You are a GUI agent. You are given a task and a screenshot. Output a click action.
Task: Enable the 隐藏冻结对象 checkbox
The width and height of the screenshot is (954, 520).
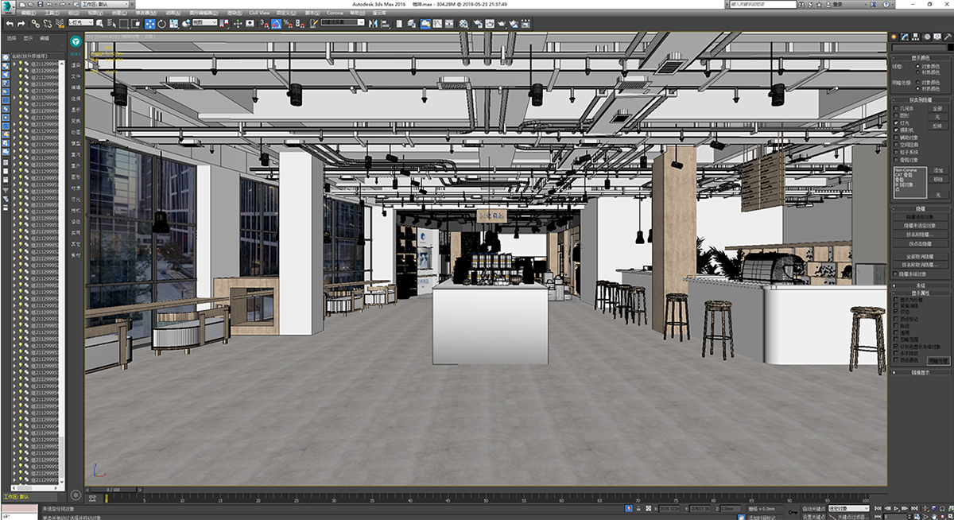coord(897,273)
